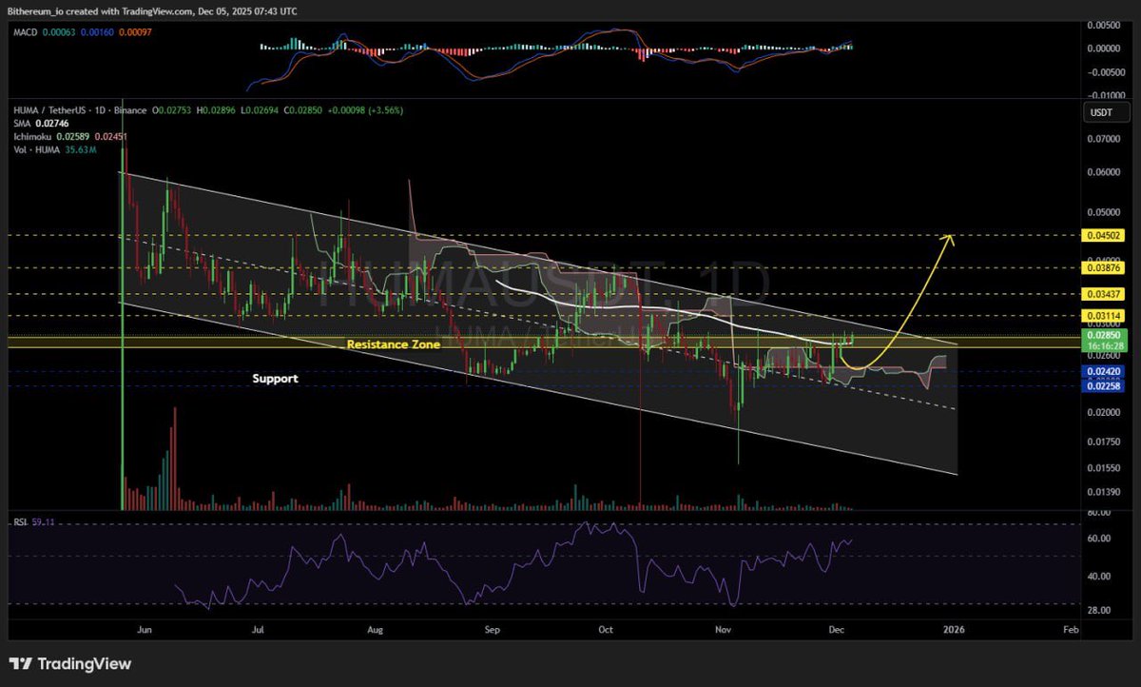Click the Feb label on time axis
This screenshot has height=687, width=1141.
(x=1070, y=630)
